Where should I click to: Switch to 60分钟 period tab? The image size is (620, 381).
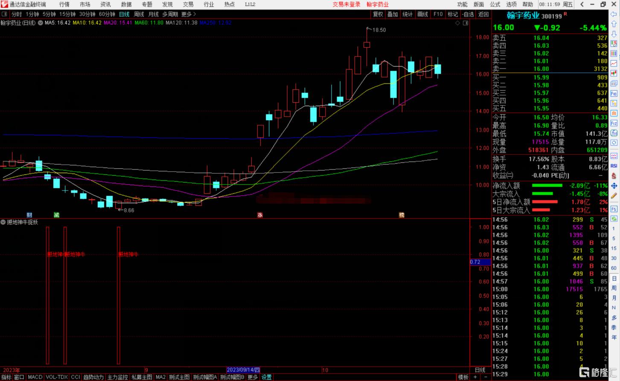(x=107, y=14)
